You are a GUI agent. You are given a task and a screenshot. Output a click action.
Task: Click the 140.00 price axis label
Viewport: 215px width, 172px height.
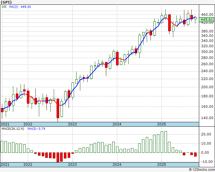point(207,118)
